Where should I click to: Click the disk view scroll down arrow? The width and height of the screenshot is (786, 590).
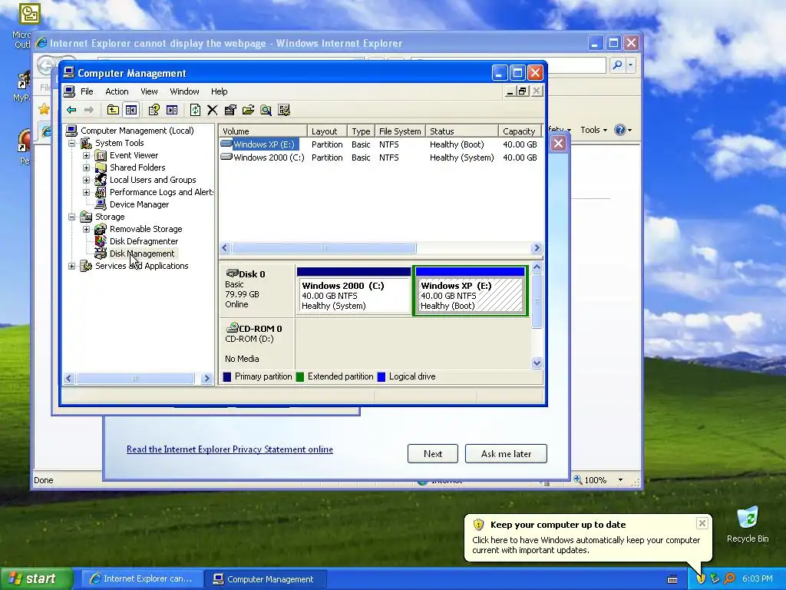[537, 363]
